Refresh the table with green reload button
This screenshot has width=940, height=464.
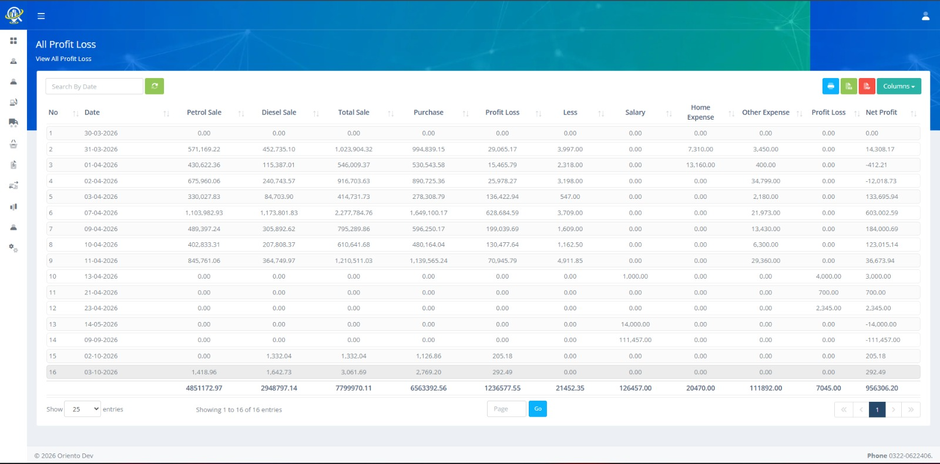click(155, 86)
